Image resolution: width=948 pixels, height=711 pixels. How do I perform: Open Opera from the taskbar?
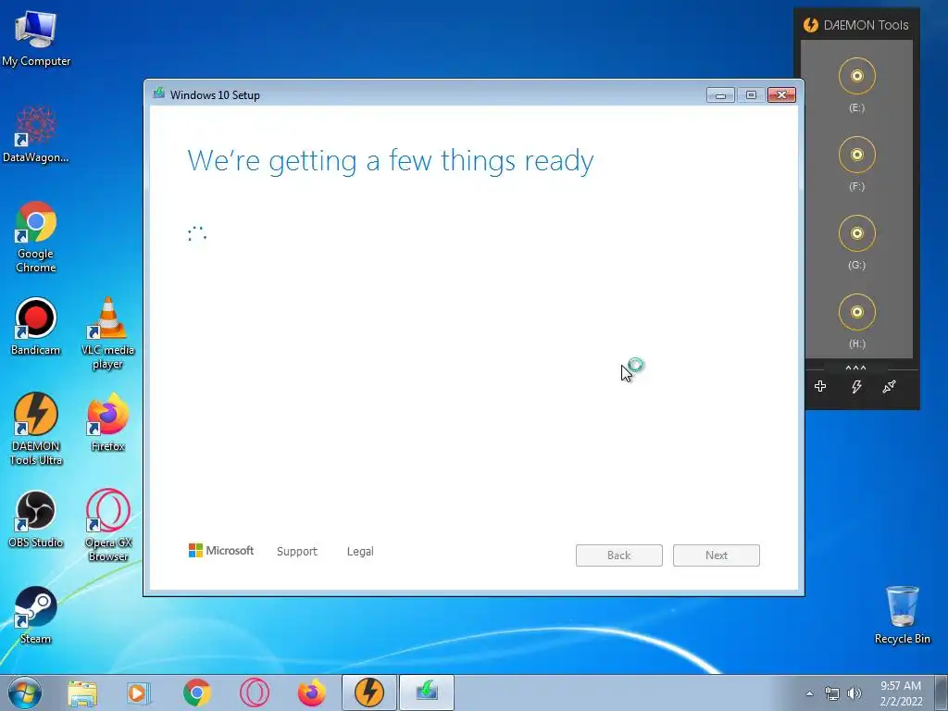tap(255, 692)
